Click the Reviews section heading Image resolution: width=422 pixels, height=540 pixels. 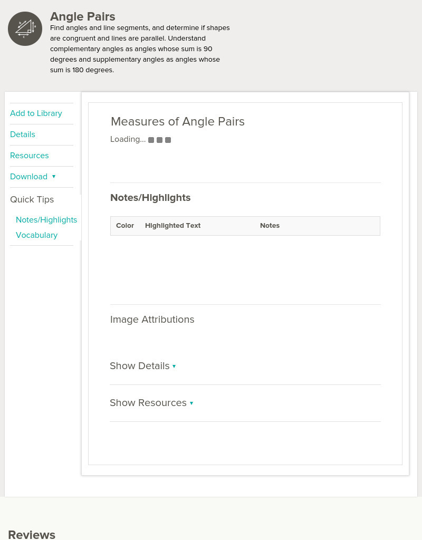pyautogui.click(x=32, y=534)
